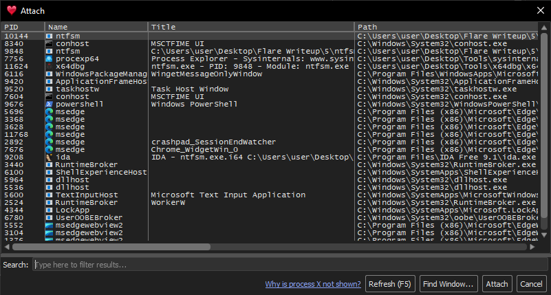This screenshot has width=551, height=295.
Task: Click the ShellExperienceHost process icon
Action: pyautogui.click(x=50, y=173)
